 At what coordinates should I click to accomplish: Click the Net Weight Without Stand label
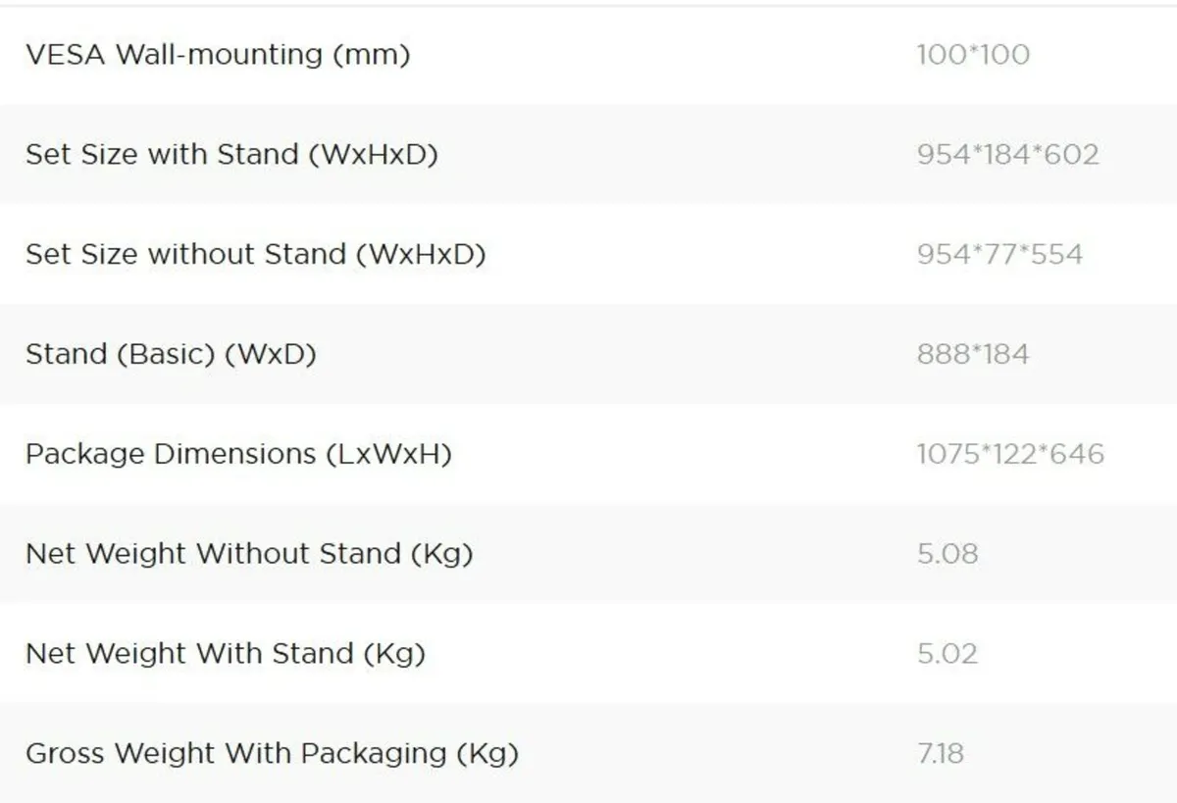point(249,554)
